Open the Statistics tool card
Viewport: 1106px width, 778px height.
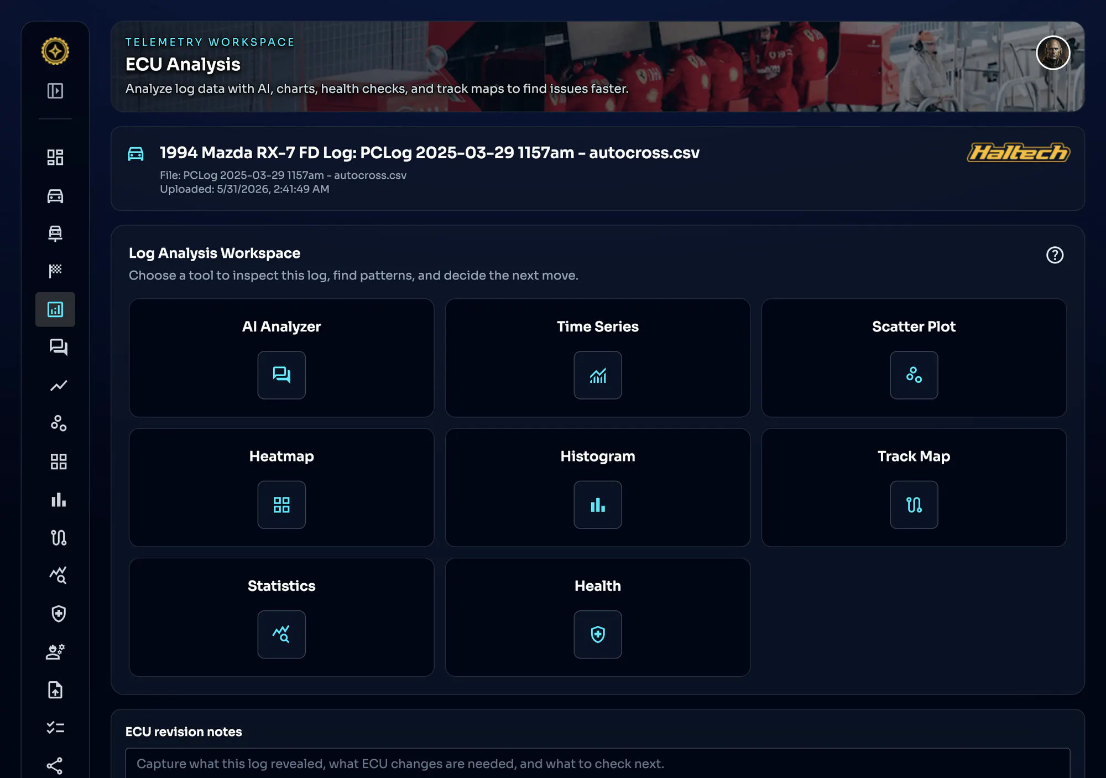pyautogui.click(x=281, y=617)
